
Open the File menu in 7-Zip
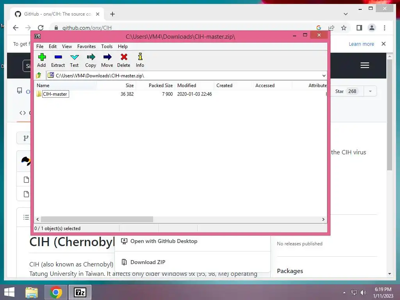(x=40, y=46)
